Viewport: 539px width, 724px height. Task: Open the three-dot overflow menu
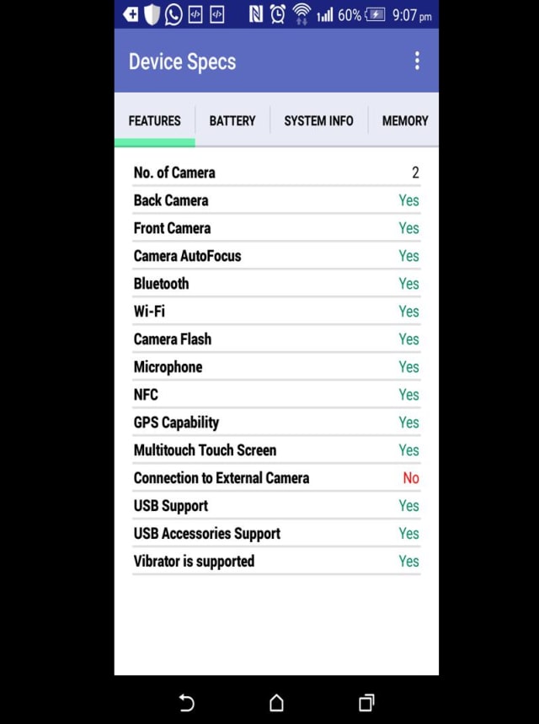(x=417, y=61)
